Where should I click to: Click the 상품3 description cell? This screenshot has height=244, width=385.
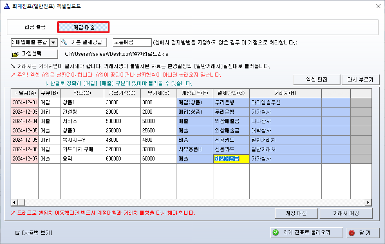(x=82, y=130)
